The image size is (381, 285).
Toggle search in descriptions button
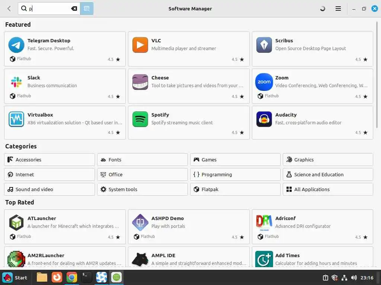[87, 9]
